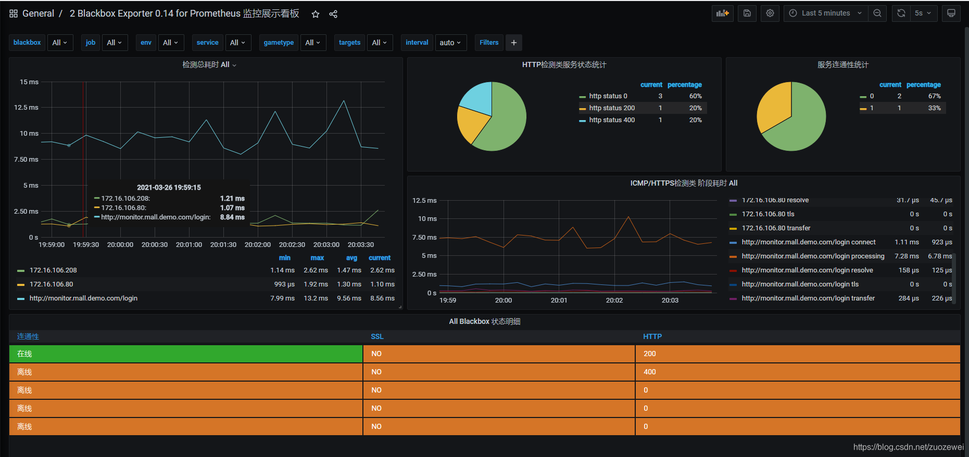This screenshot has width=969, height=457.
Task: Open the 5s refresh interval dropdown
Action: pyautogui.click(x=923, y=13)
